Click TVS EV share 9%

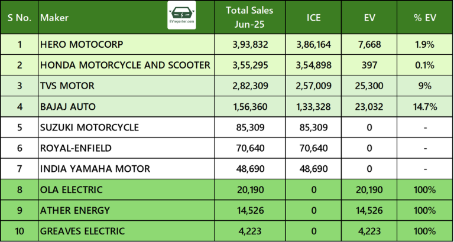pos(425,86)
